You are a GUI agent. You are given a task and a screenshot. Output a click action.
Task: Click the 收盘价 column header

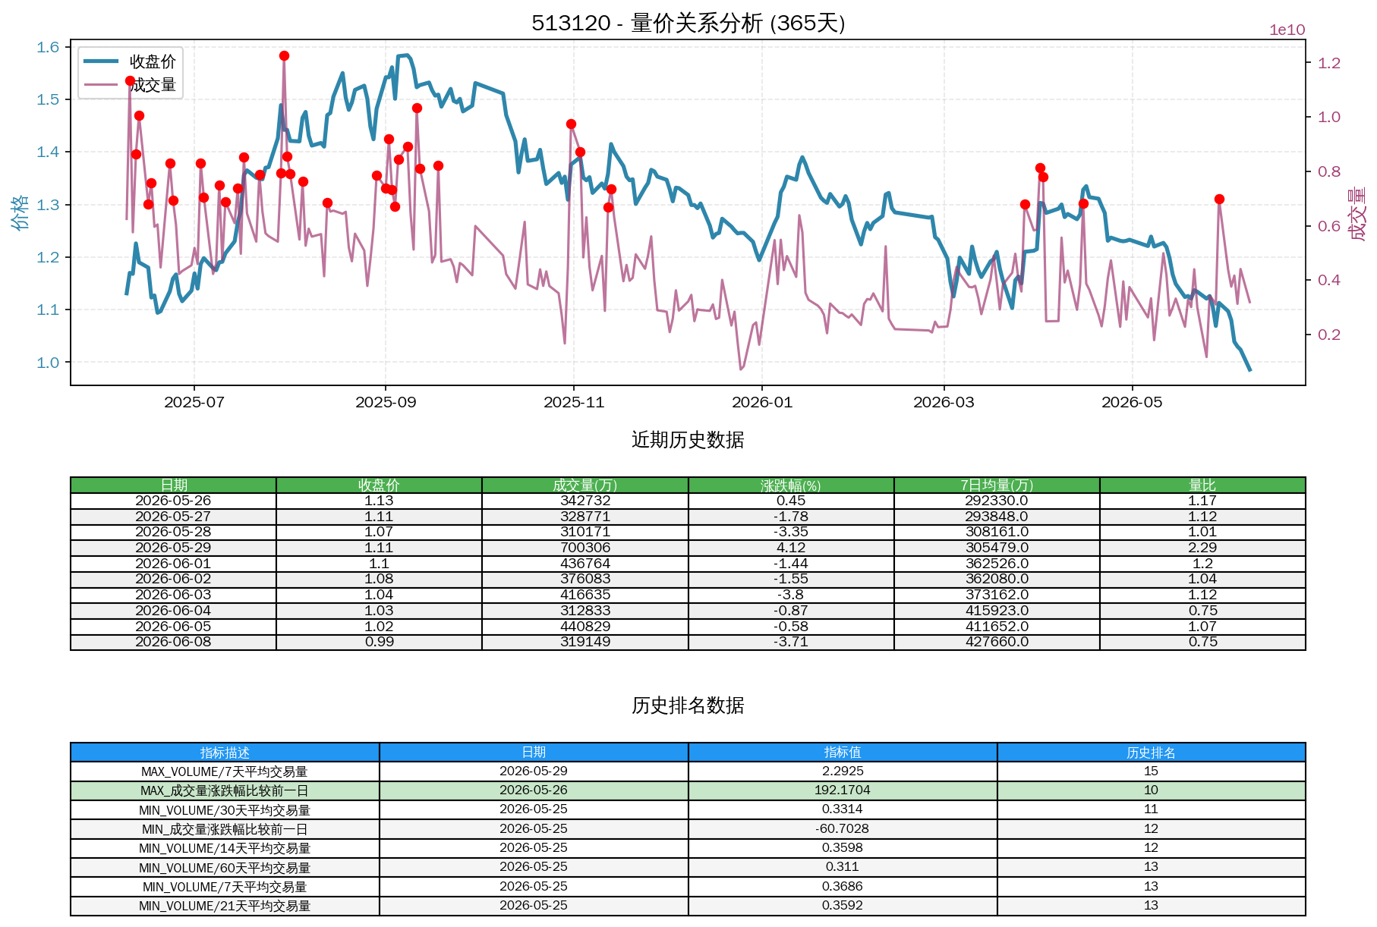coord(379,485)
